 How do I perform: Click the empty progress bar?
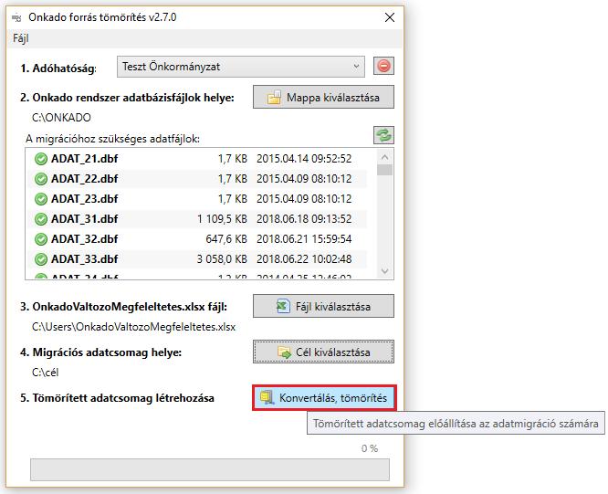[x=210, y=470]
